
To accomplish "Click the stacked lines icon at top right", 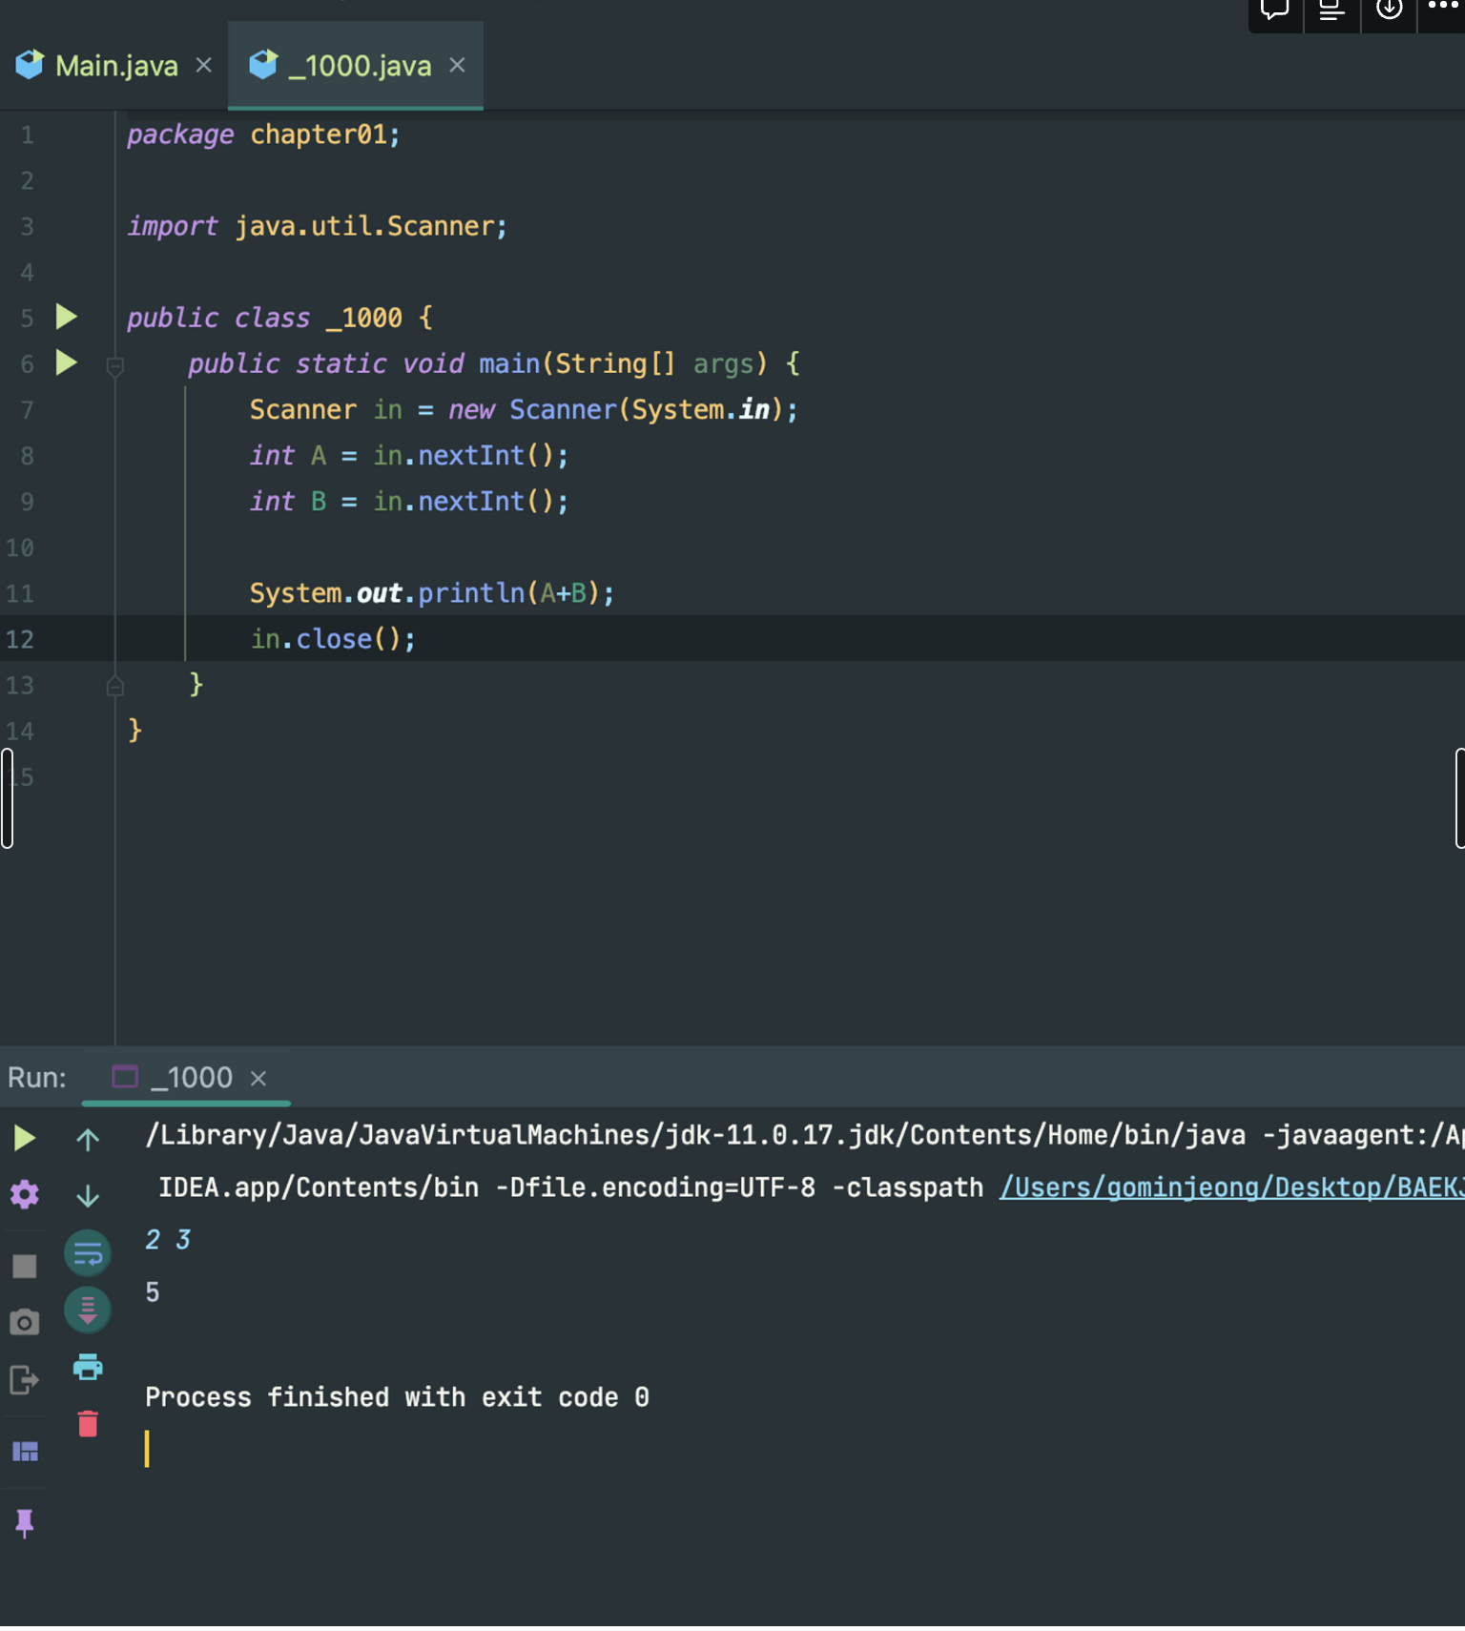I will pos(1331,10).
